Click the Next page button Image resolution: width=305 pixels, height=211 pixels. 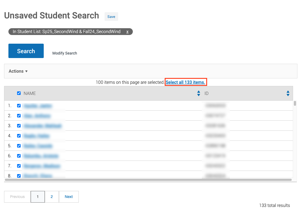pyautogui.click(x=69, y=197)
